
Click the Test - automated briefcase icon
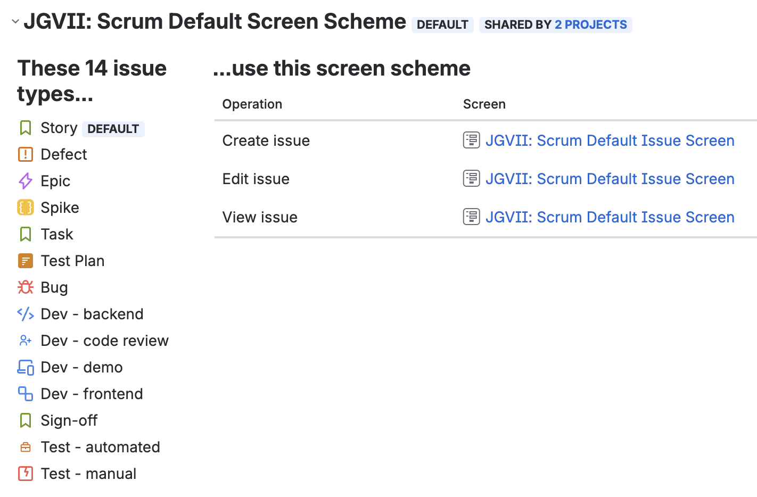click(x=26, y=447)
